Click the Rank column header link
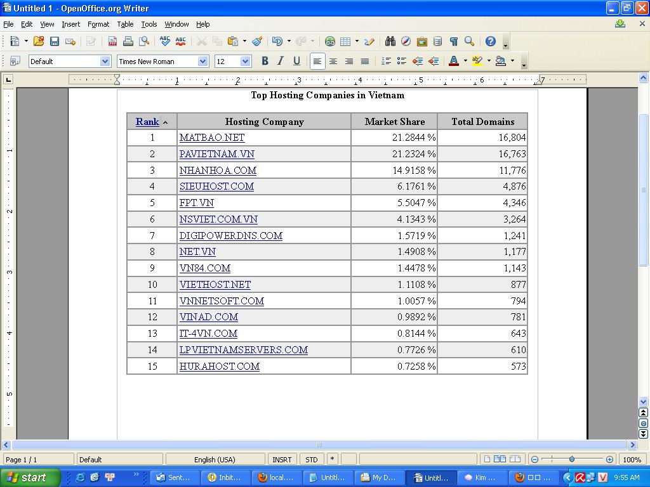This screenshot has height=487, width=650. point(147,121)
